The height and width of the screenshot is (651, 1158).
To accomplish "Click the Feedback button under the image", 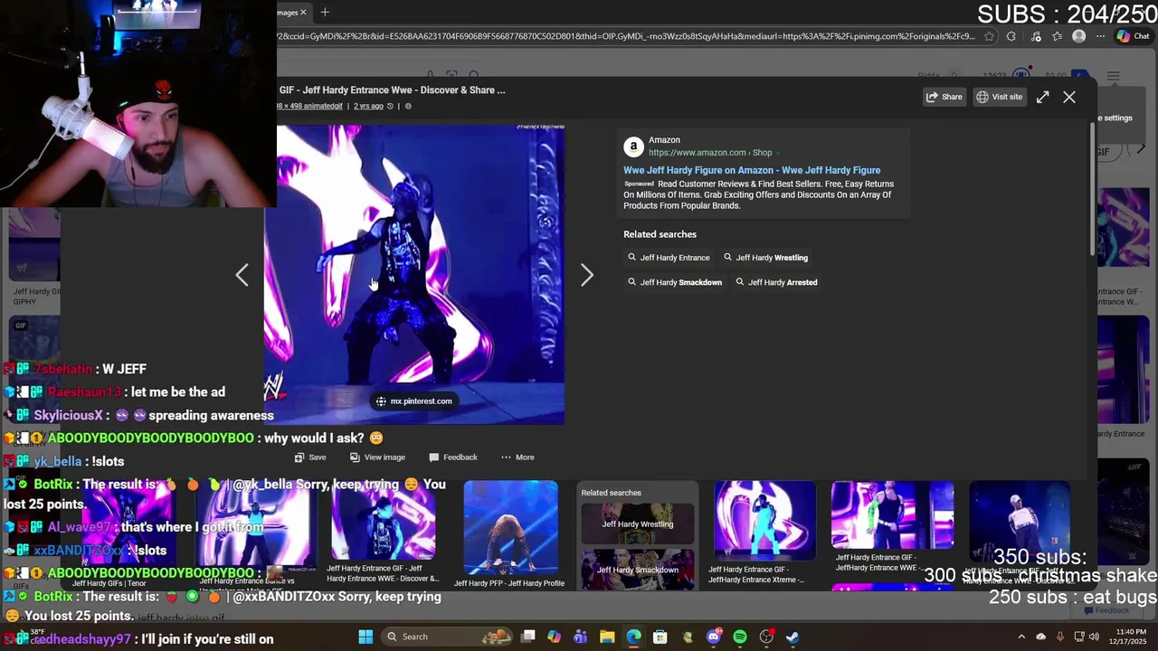I will coord(452,458).
